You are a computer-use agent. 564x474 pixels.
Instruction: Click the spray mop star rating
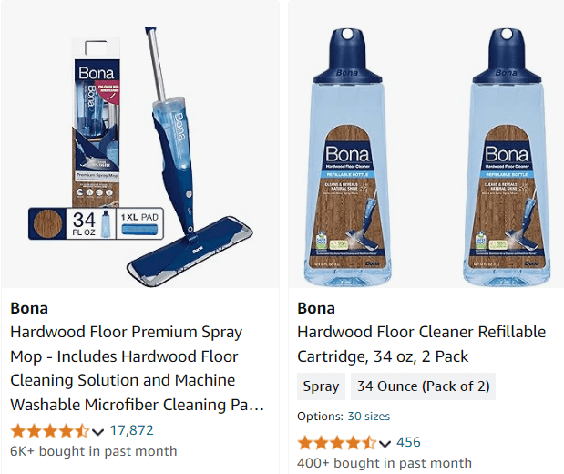point(49,430)
